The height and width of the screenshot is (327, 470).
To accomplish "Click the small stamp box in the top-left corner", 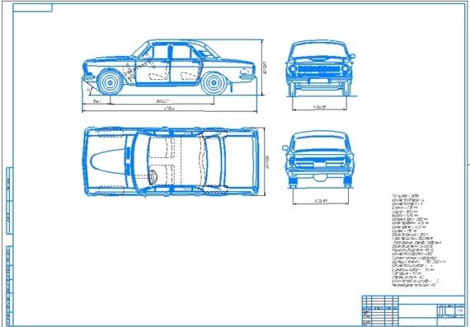I will pyautogui.click(x=33, y=7).
